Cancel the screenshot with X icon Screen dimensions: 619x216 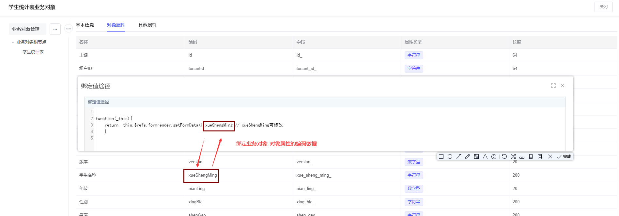pyautogui.click(x=550, y=156)
